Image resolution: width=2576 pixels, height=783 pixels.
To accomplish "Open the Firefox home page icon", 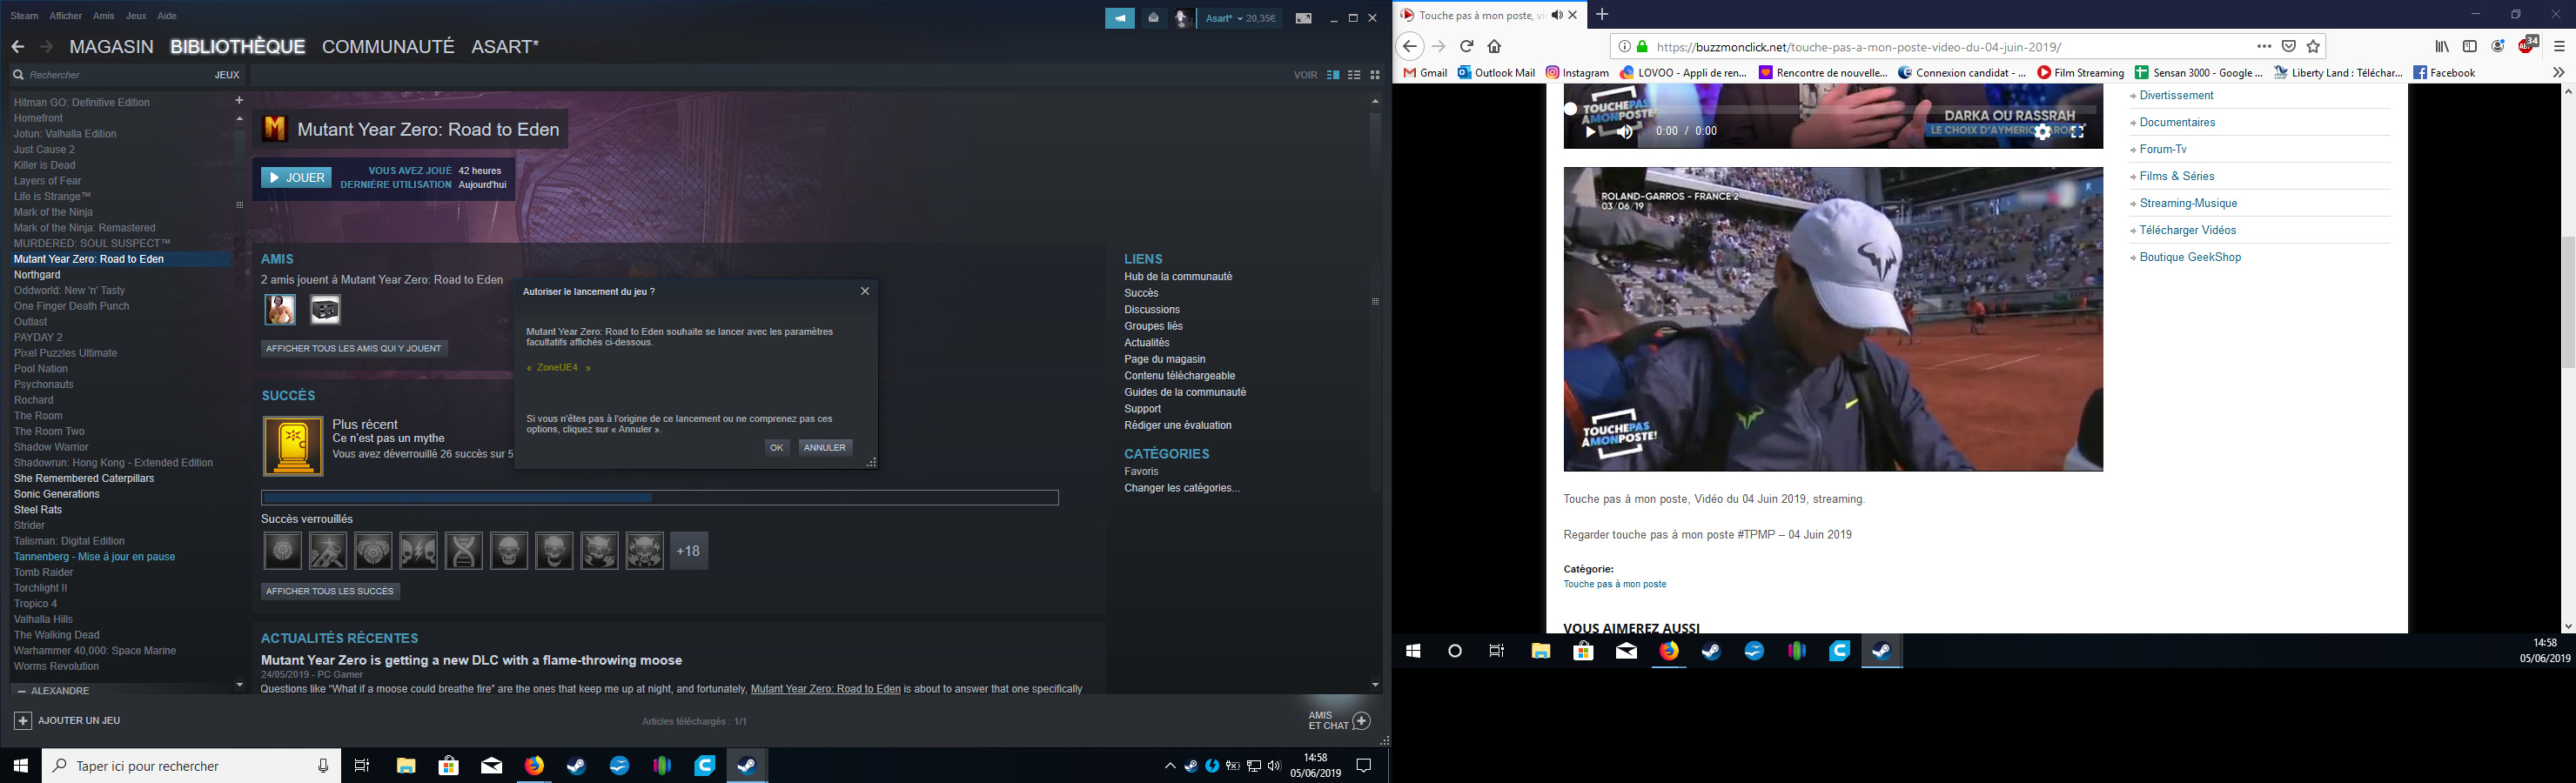I will (1494, 46).
